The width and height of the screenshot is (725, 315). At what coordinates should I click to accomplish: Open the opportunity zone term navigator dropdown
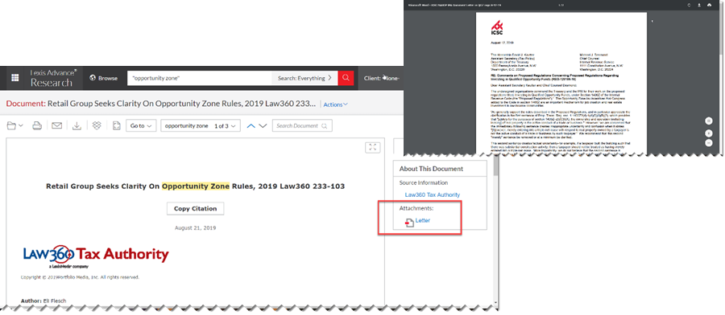201,125
